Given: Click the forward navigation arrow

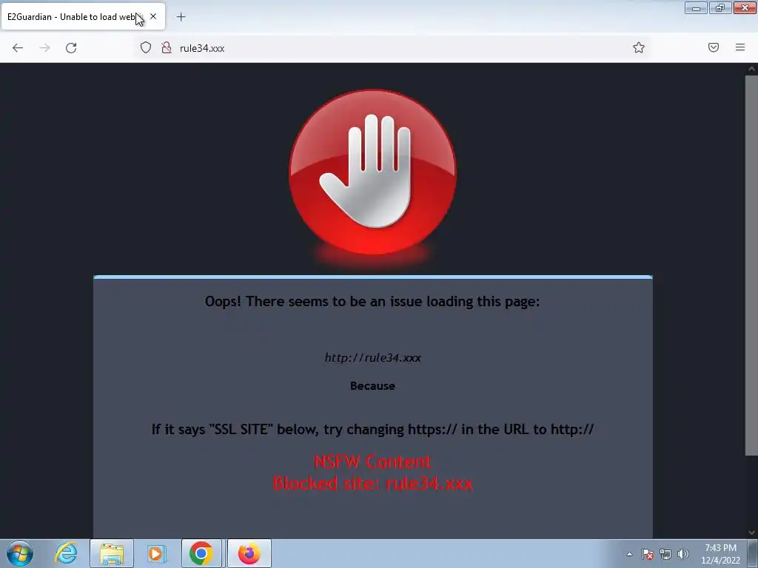Looking at the screenshot, I should 44,48.
